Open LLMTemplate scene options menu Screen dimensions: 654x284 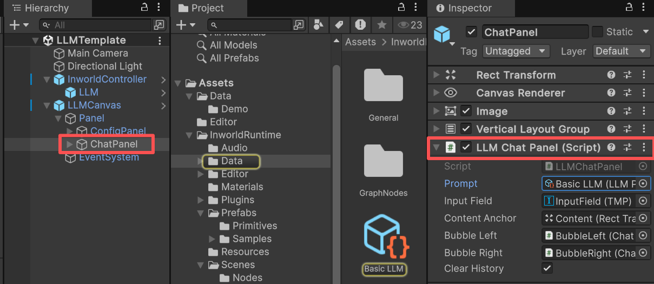coord(160,41)
